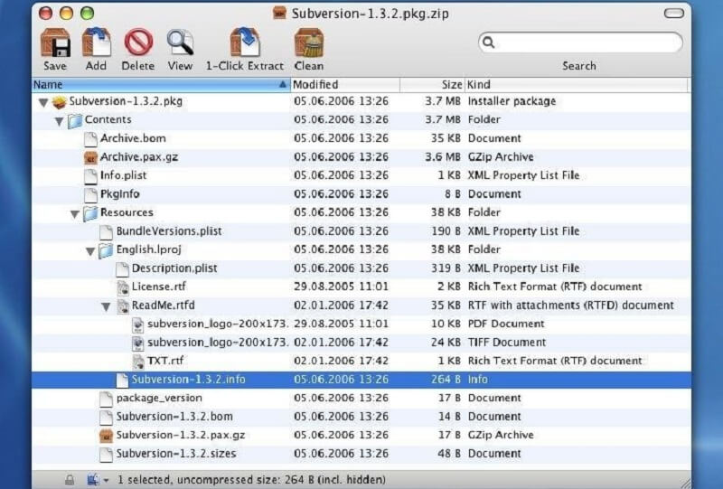The image size is (723, 489).
Task: Select the Description.plist file name
Action: [174, 268]
